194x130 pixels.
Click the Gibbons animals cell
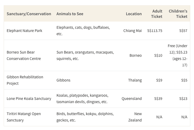pos(63,80)
